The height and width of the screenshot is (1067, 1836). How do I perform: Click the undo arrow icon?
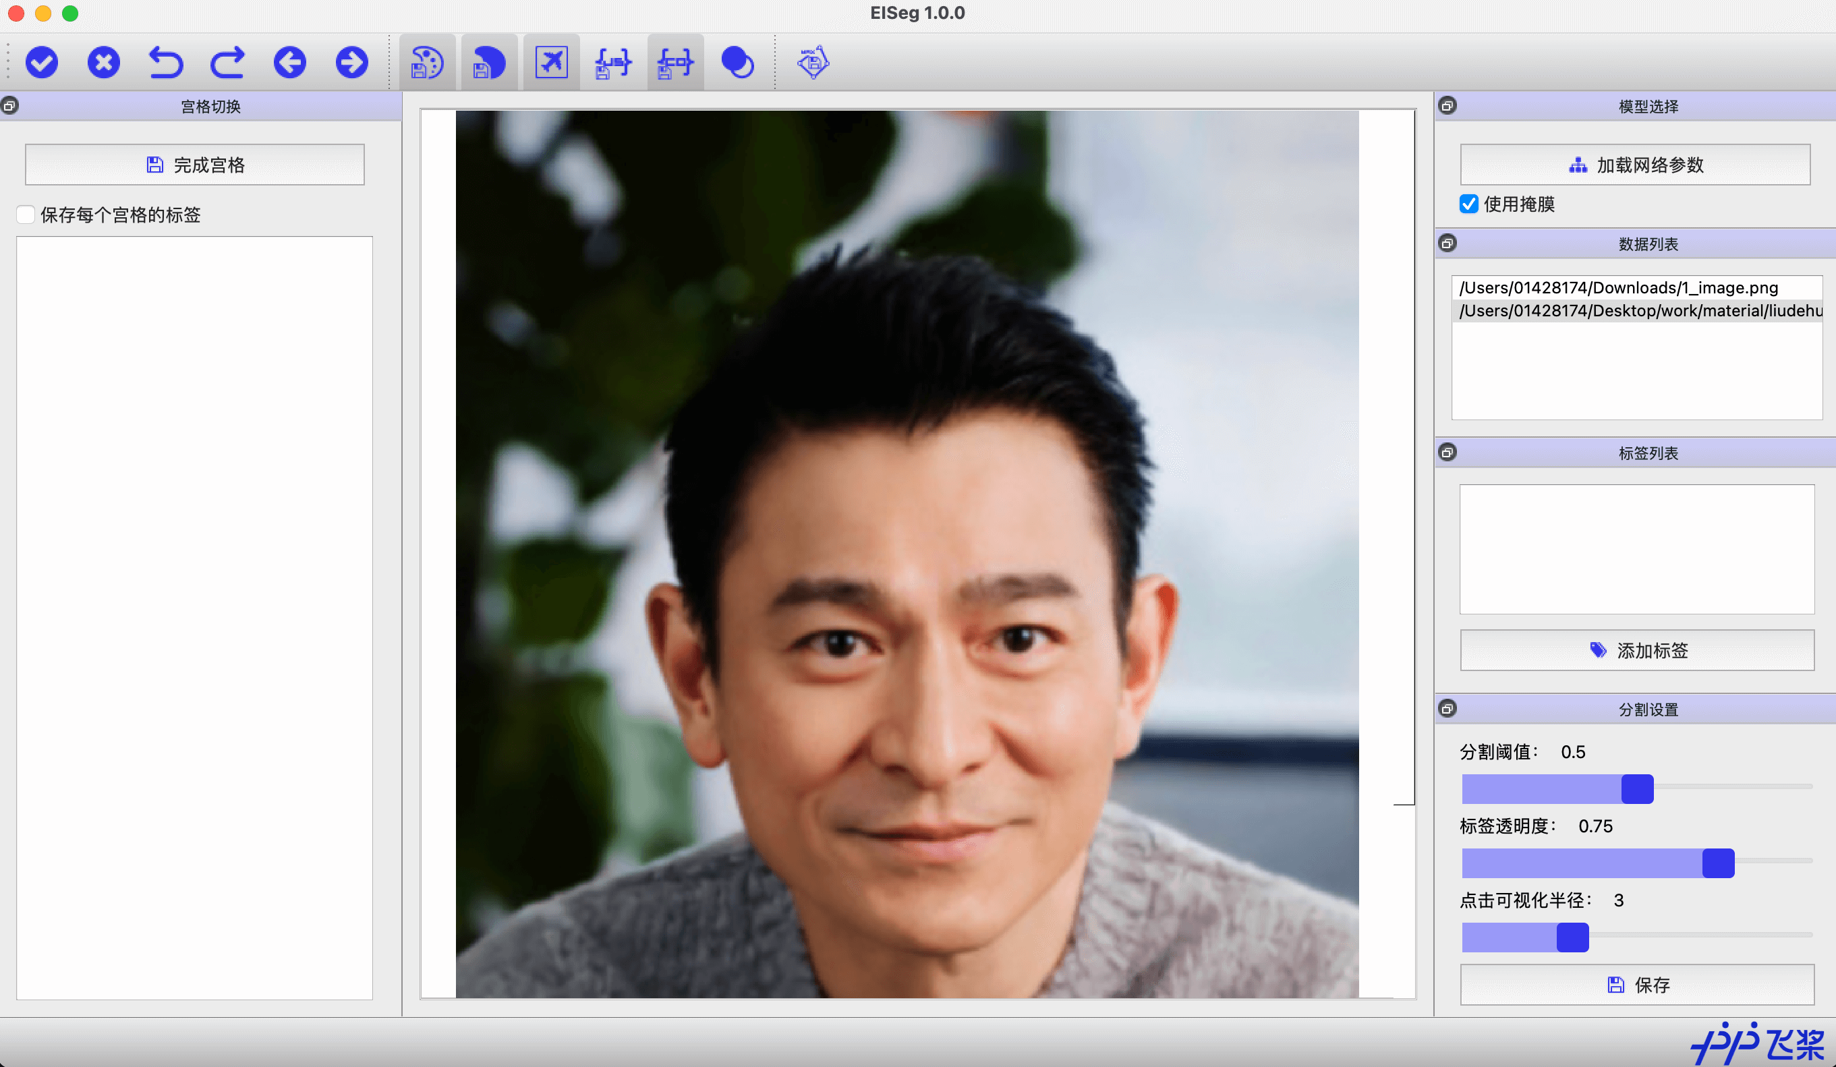point(165,63)
